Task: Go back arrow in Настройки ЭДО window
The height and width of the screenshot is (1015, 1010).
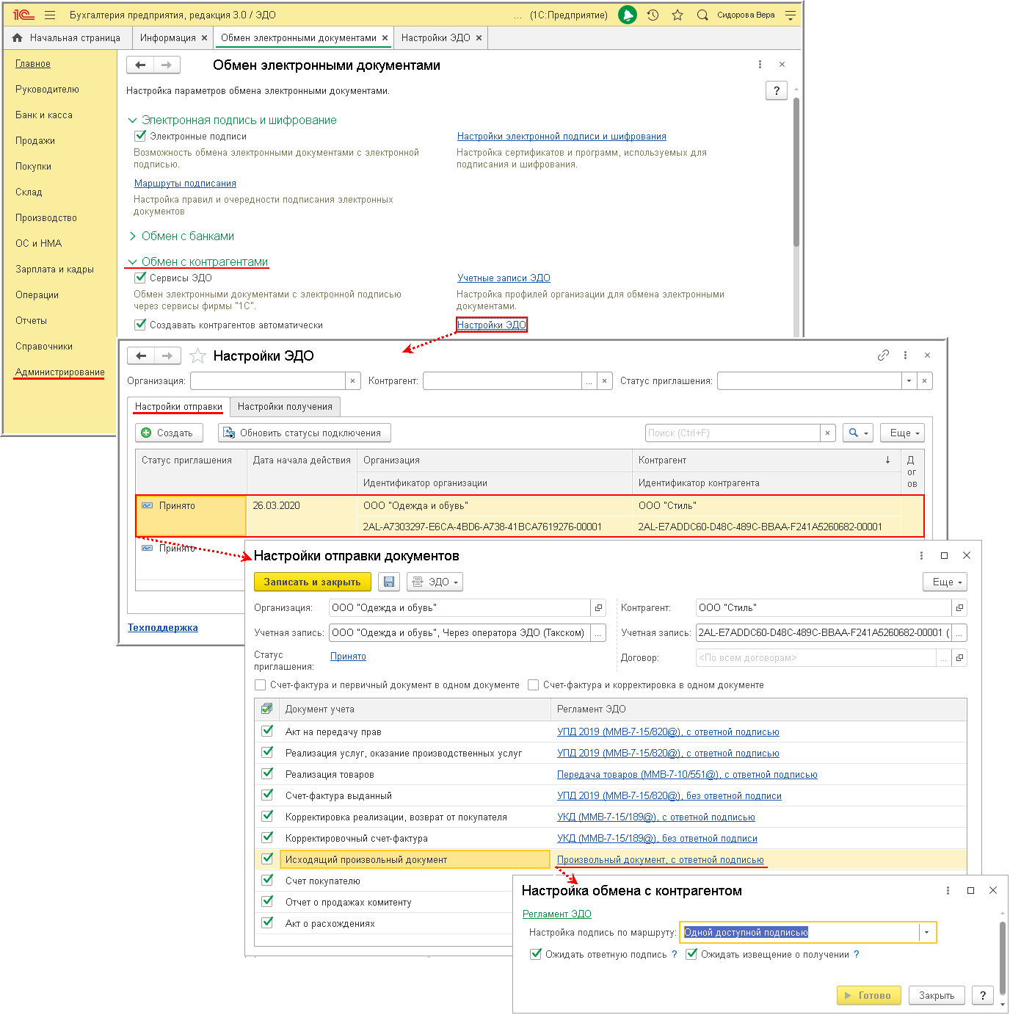Action: [141, 355]
